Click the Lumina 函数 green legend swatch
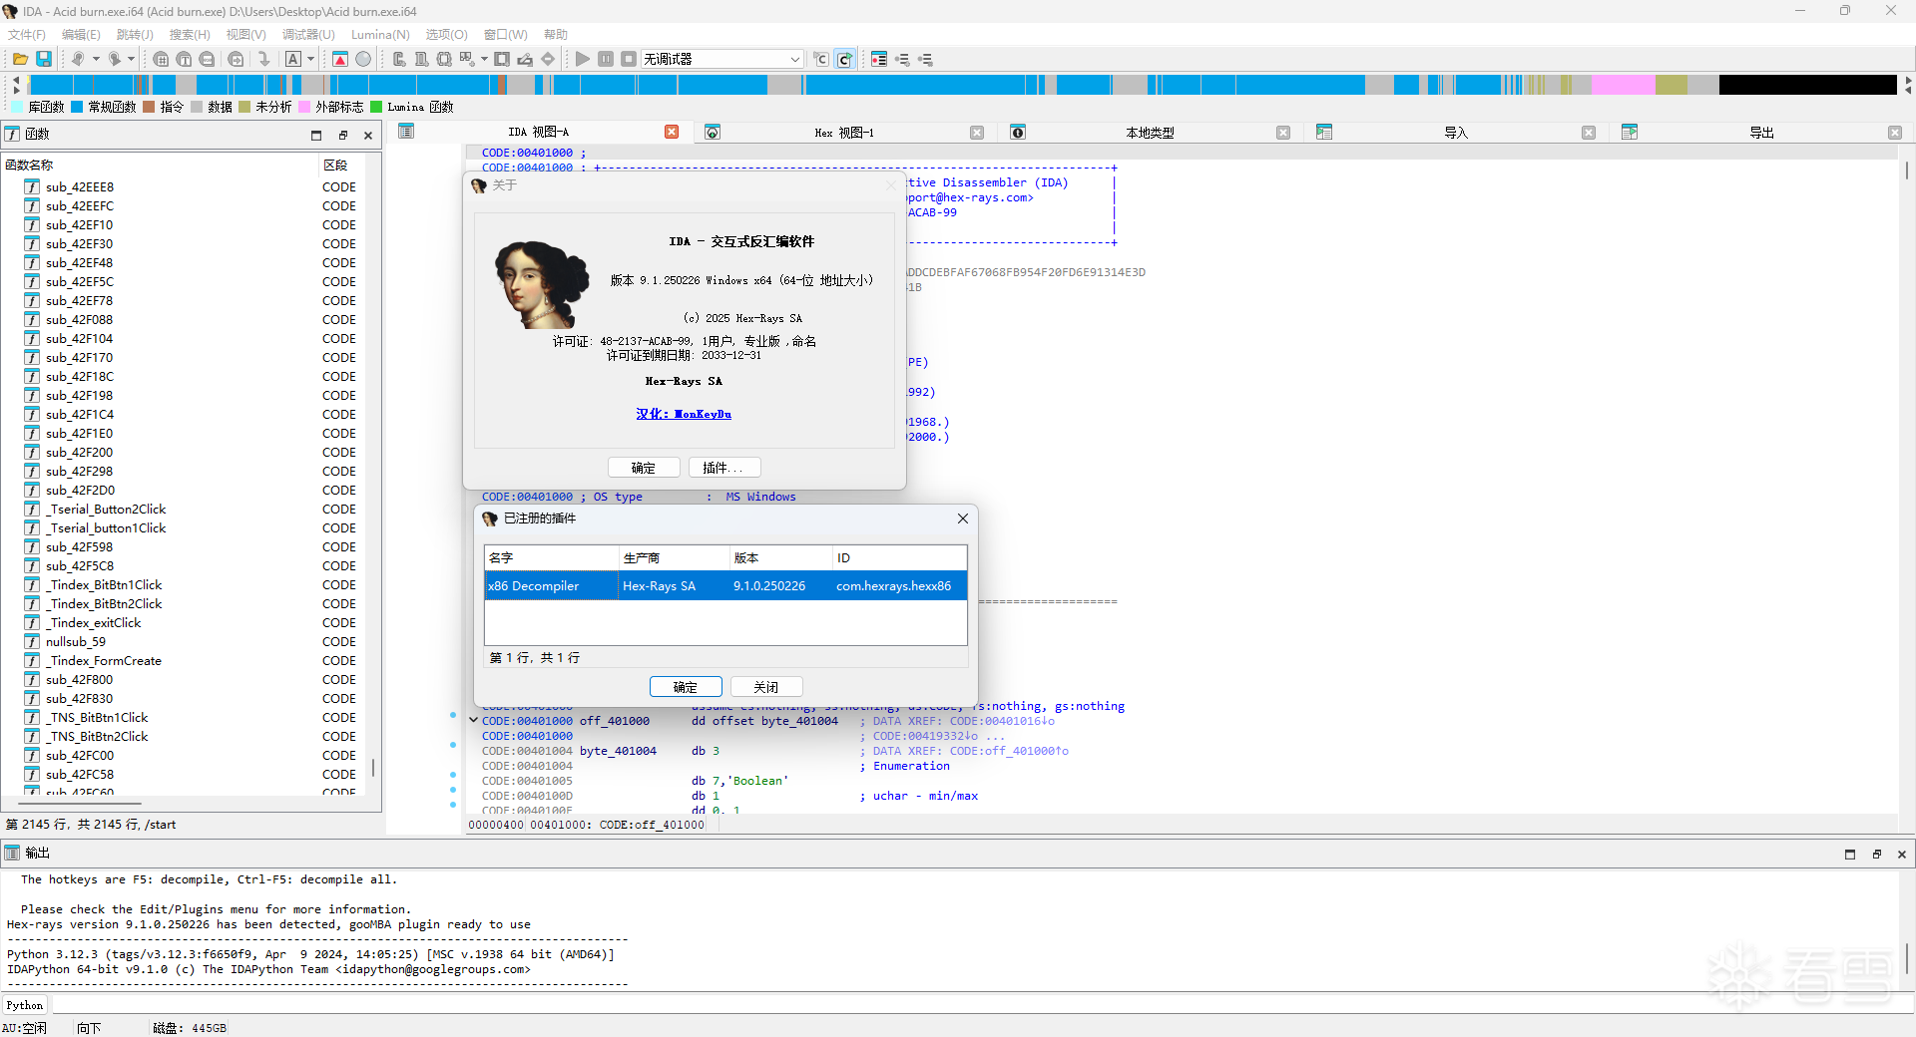1916x1037 pixels. [376, 107]
